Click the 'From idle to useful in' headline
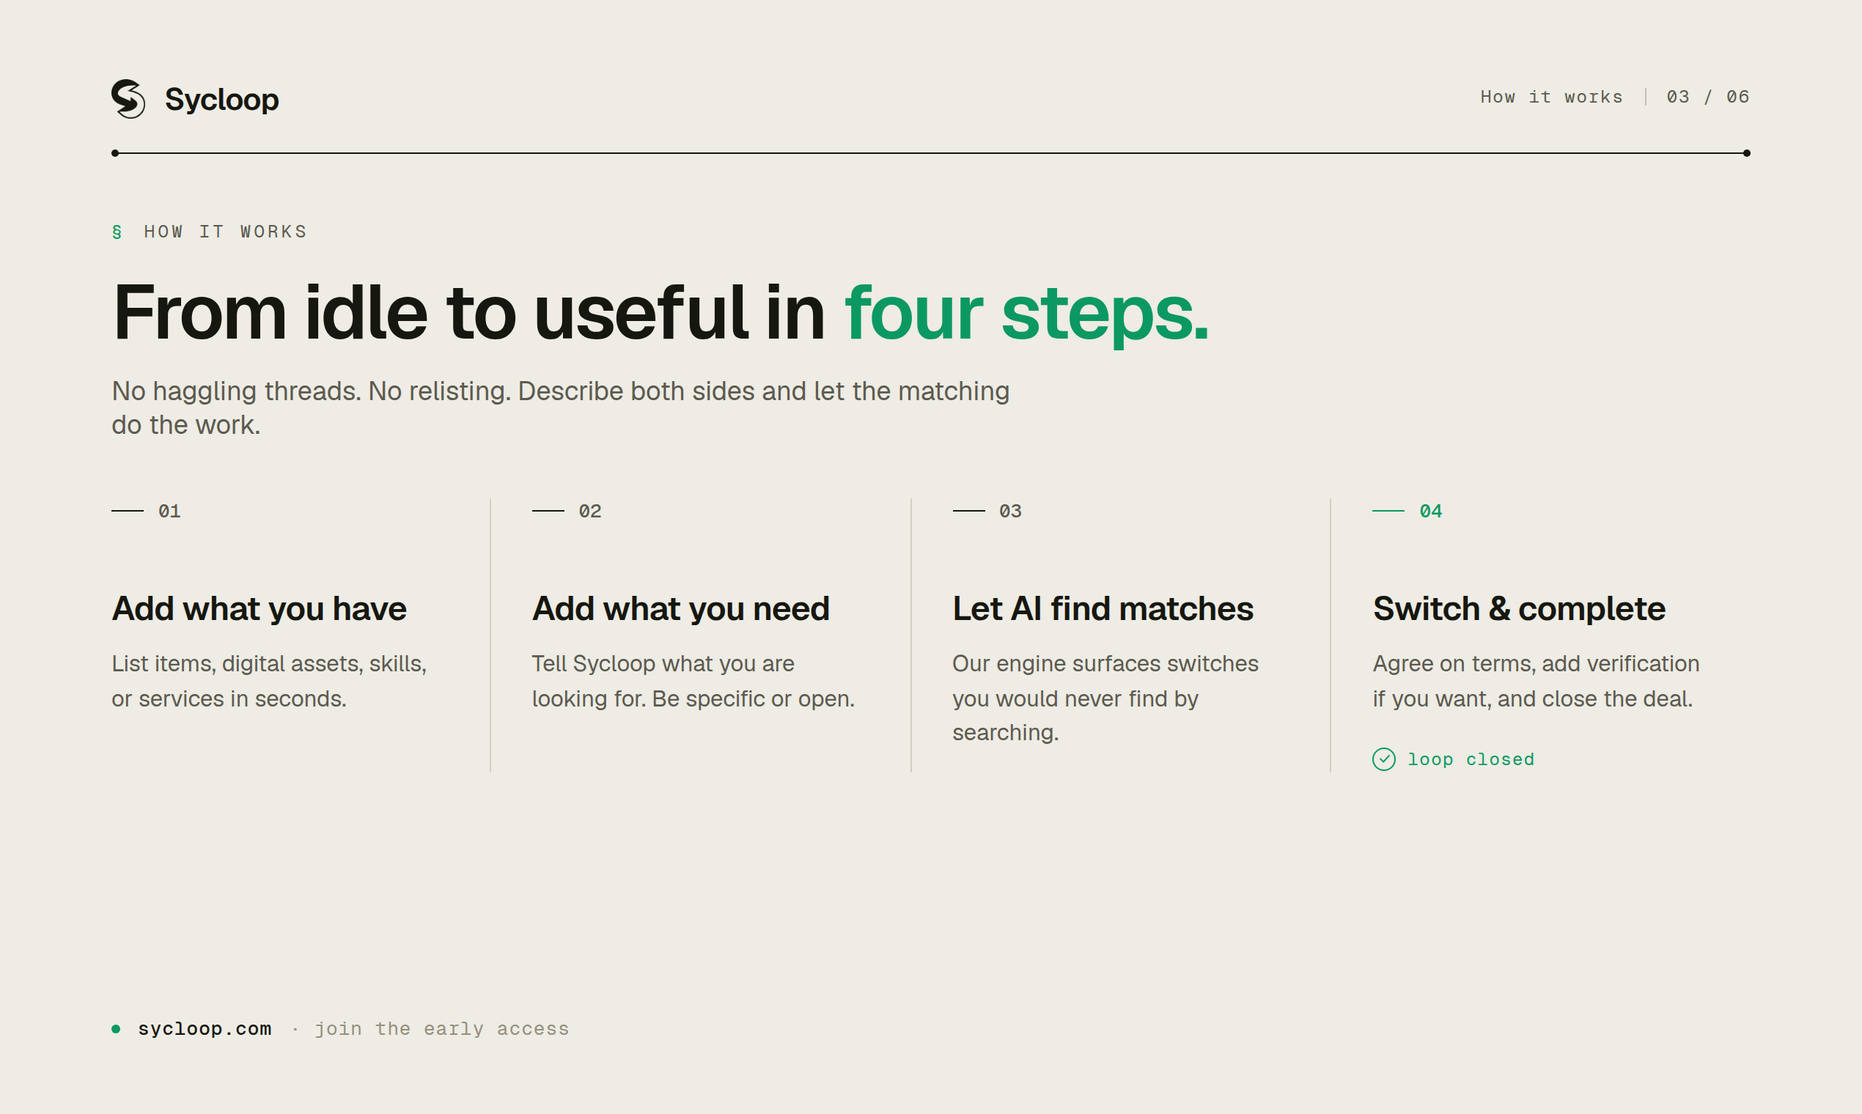Image resolution: width=1862 pixels, height=1114 pixels. pyautogui.click(x=468, y=312)
